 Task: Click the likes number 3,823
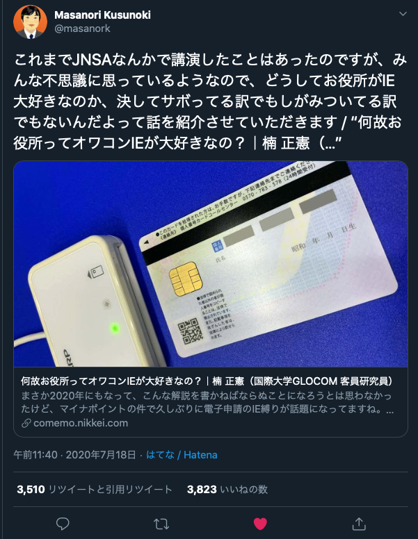202,490
